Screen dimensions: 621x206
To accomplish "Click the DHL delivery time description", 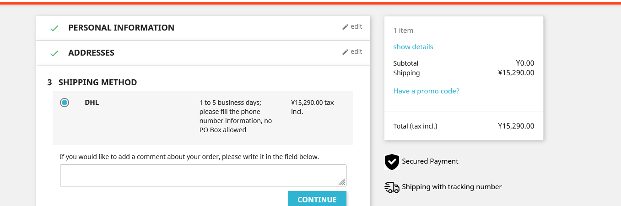I will click(x=236, y=116).
